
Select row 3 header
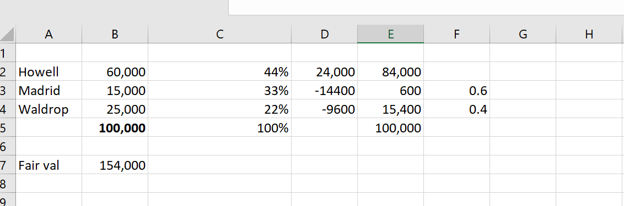pyautogui.click(x=8, y=90)
